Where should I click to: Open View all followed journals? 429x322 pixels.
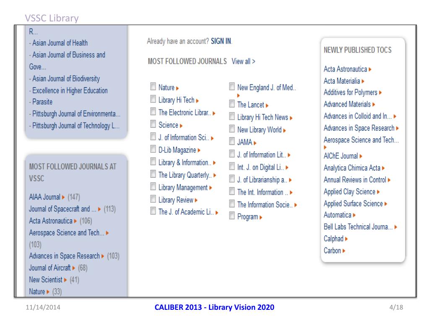[243, 61]
